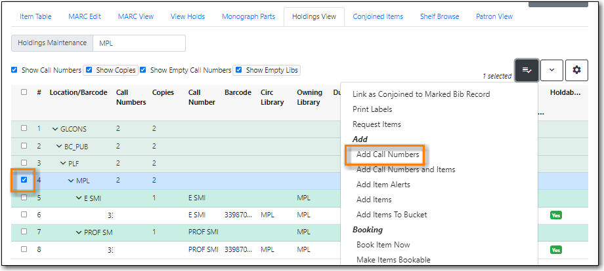Sort by Location/Barcode column header
The width and height of the screenshot is (604, 271).
tap(79, 92)
